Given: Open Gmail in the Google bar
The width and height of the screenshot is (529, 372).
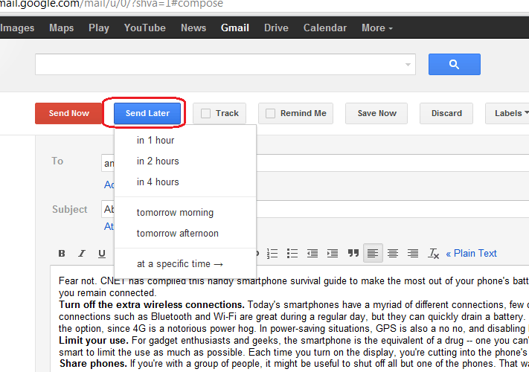Looking at the screenshot, I should coord(235,28).
